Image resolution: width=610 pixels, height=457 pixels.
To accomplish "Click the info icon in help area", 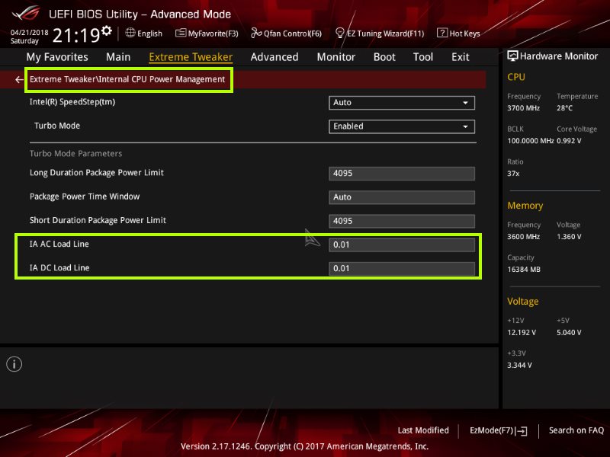I will pos(14,364).
